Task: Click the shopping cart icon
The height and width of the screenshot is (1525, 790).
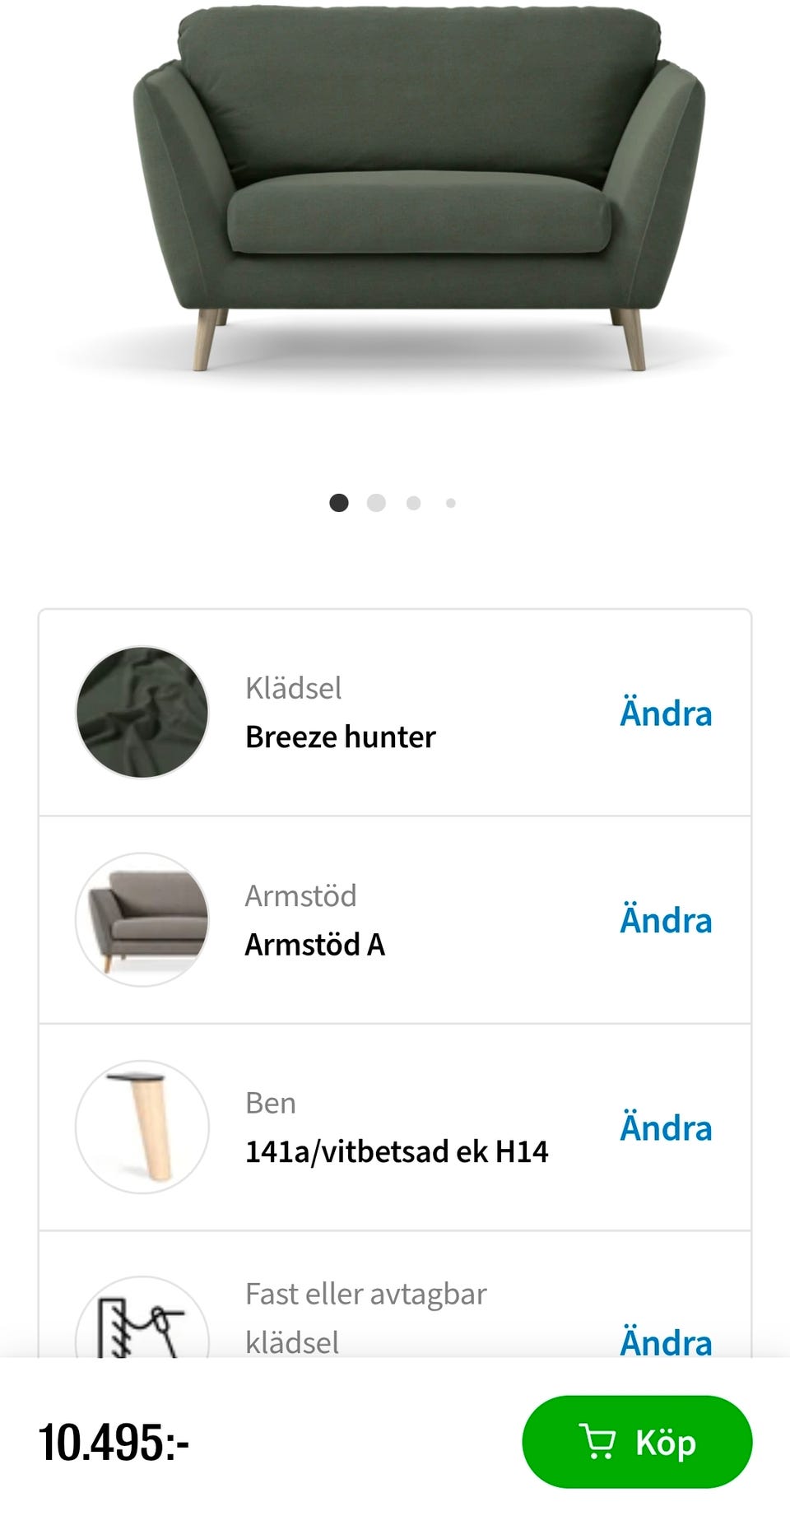Action: coord(597,1441)
